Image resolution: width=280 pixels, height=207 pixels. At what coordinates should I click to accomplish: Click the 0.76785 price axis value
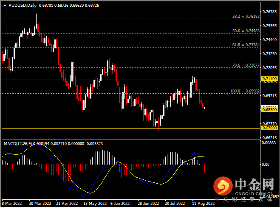click(x=269, y=11)
